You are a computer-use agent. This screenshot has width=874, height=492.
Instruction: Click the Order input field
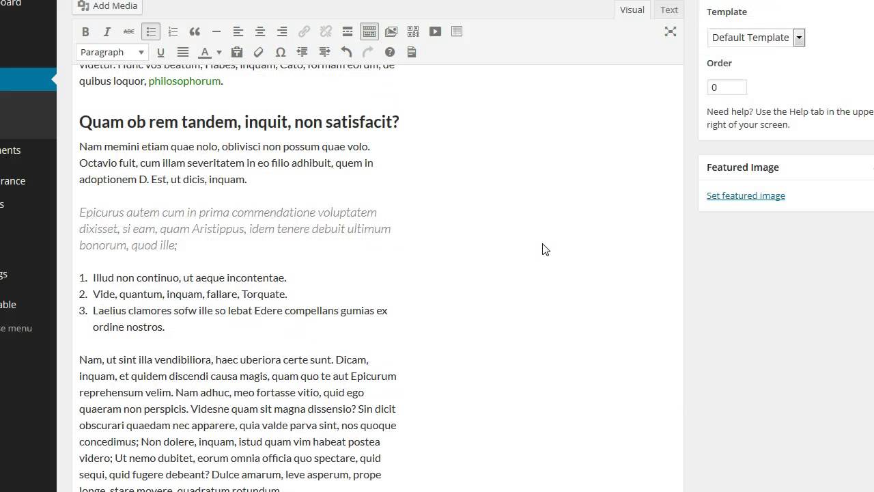[x=727, y=87]
